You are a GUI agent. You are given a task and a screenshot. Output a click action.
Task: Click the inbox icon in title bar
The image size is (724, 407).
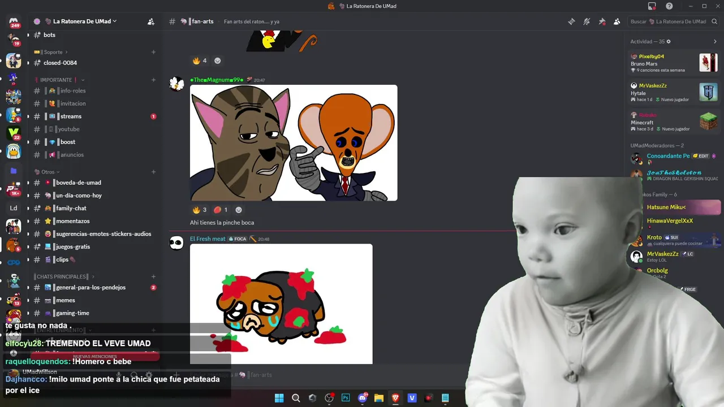click(652, 6)
